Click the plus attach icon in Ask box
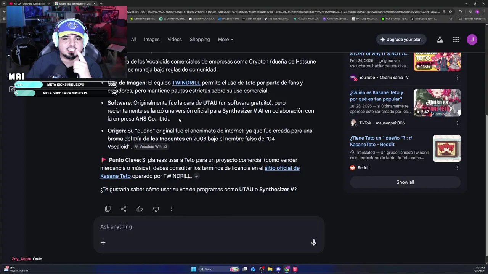Screen dimensions: 488x274 tap(103, 243)
